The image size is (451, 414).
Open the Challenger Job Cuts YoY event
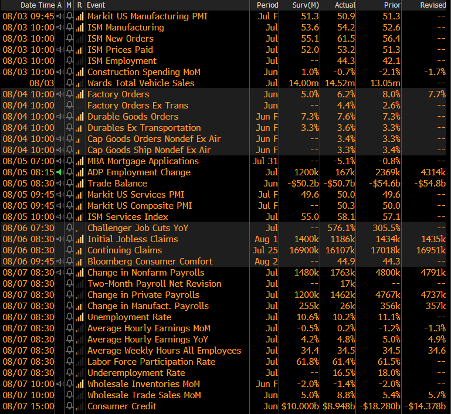pyautogui.click(x=138, y=228)
